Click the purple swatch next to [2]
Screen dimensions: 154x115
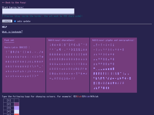17,104
